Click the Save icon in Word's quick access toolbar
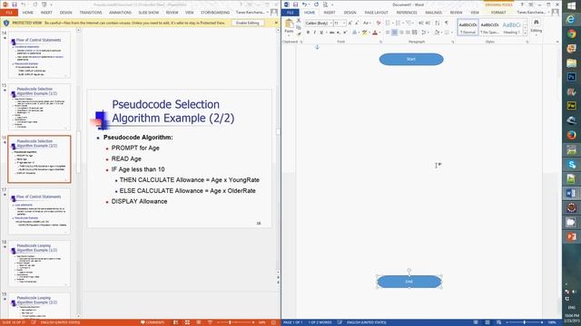This screenshot has width=581, height=326. point(295,5)
